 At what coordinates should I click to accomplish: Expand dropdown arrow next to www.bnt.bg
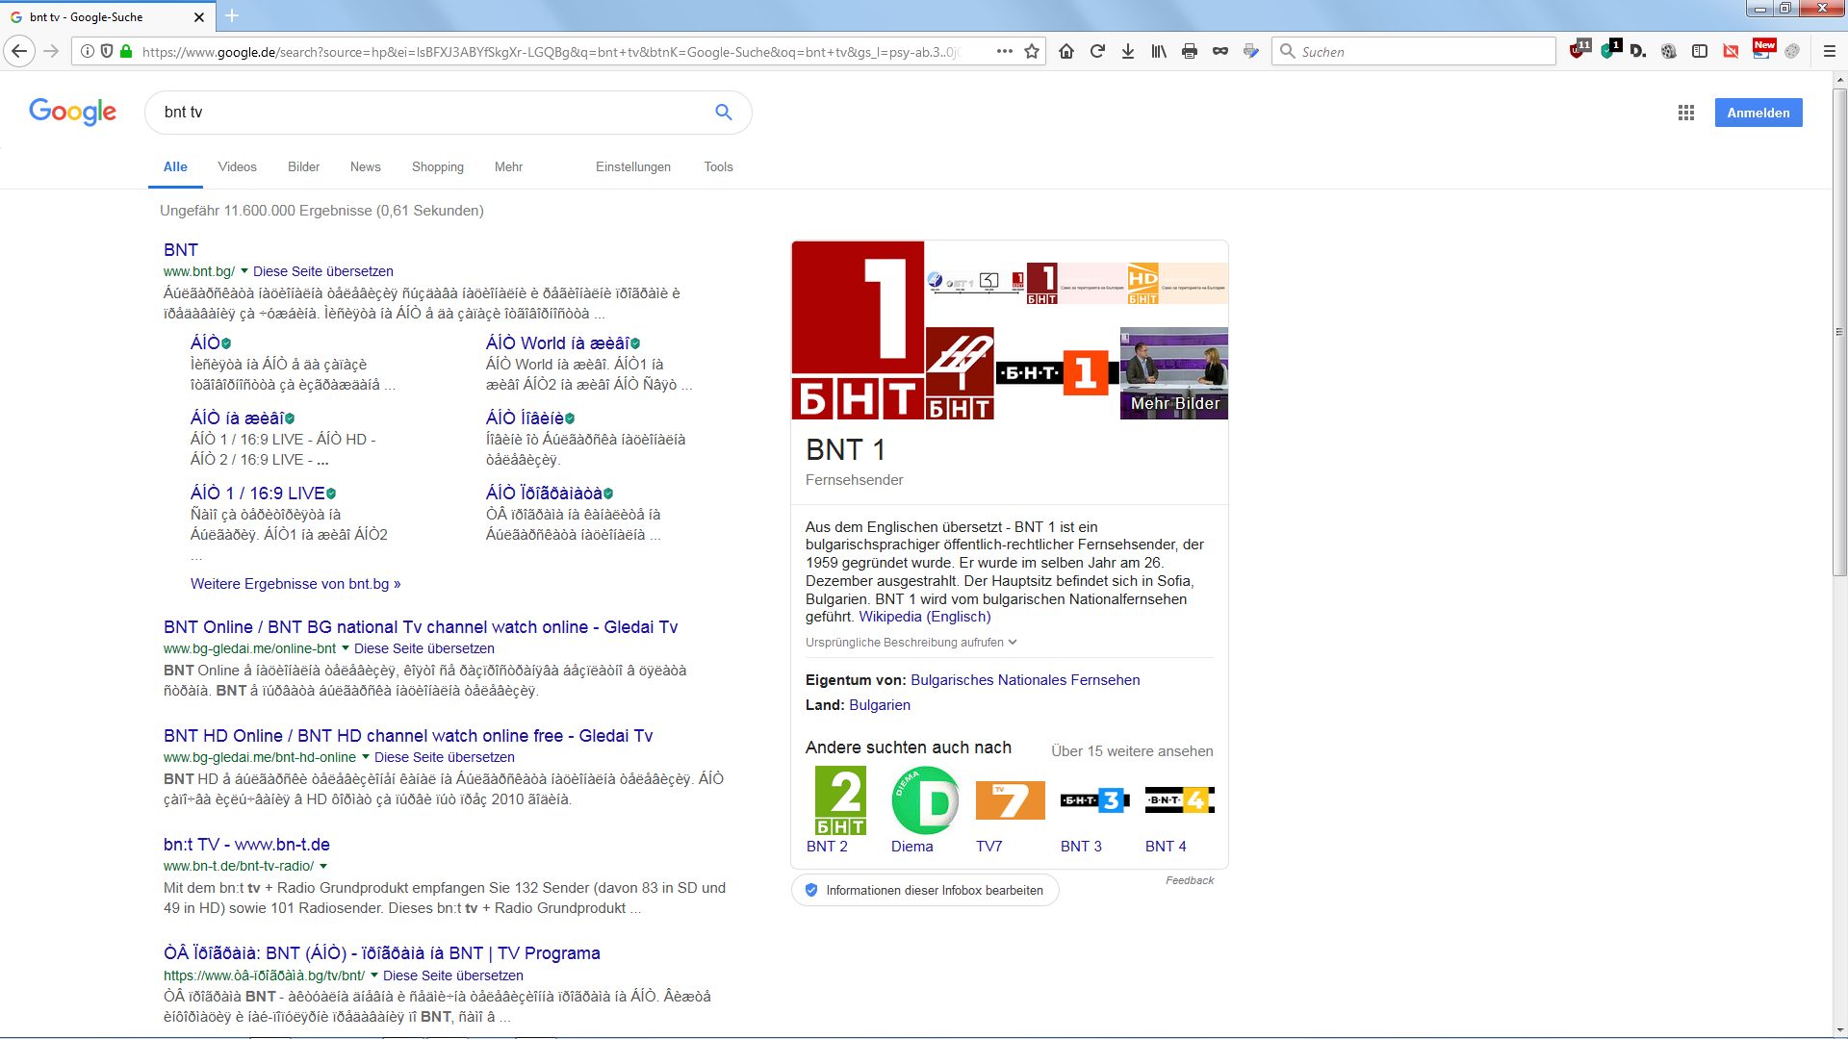(x=244, y=271)
